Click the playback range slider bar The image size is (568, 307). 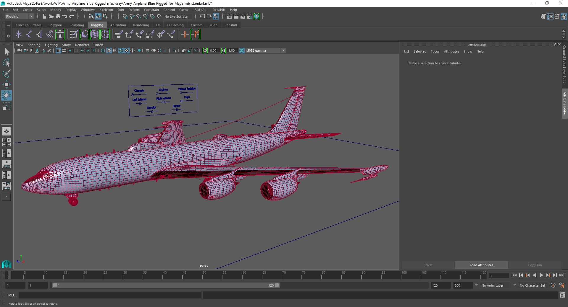(x=166, y=285)
